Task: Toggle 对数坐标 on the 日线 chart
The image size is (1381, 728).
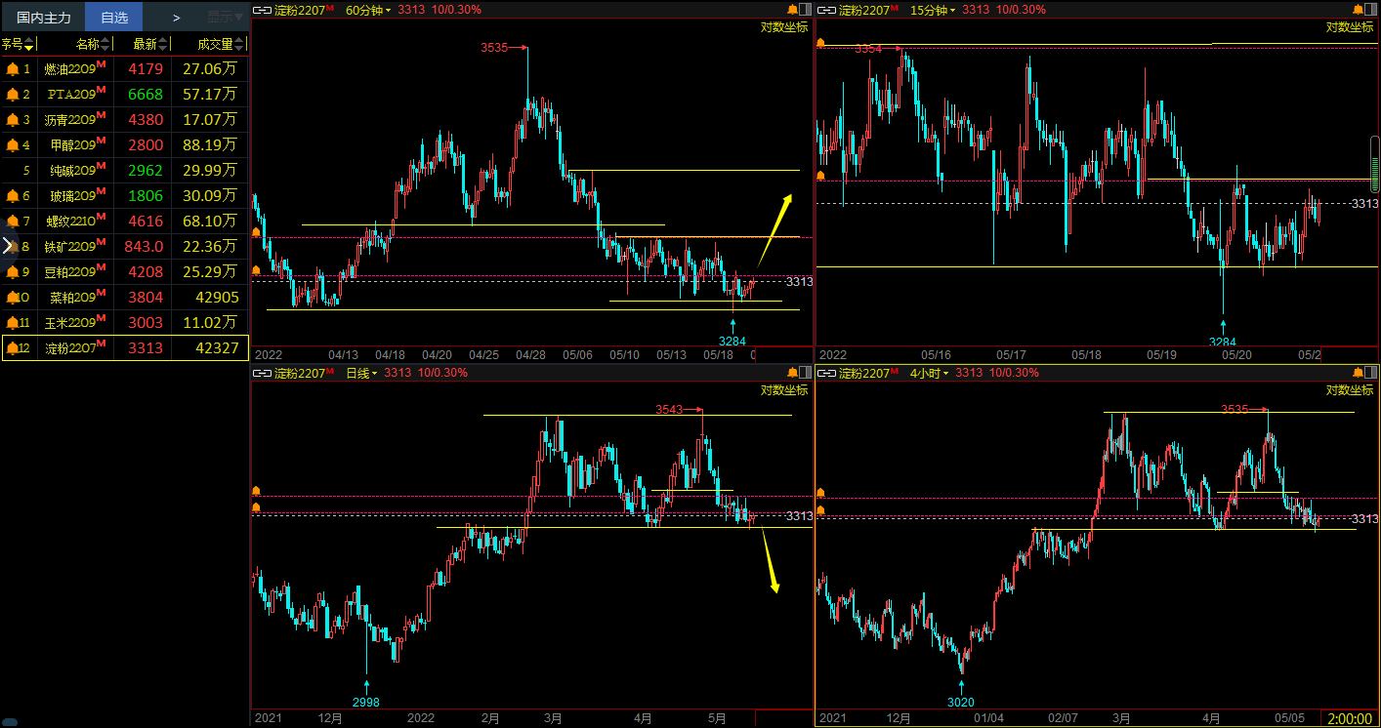Action: click(x=784, y=390)
